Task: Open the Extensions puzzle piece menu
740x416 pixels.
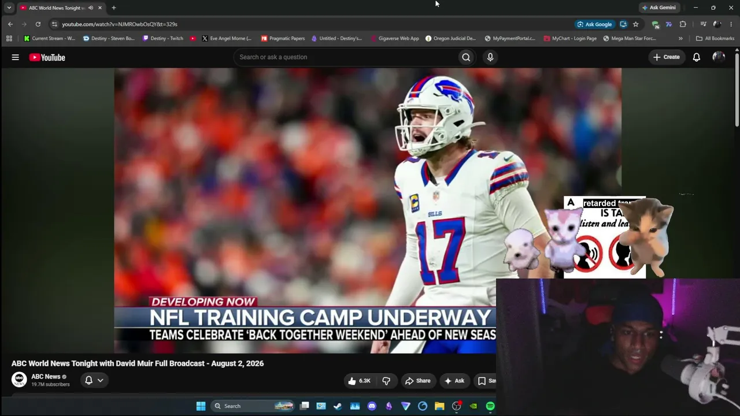Action: pos(683,24)
